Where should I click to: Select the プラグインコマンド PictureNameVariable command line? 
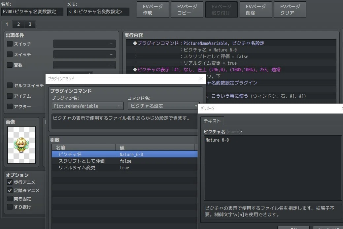click(231, 43)
